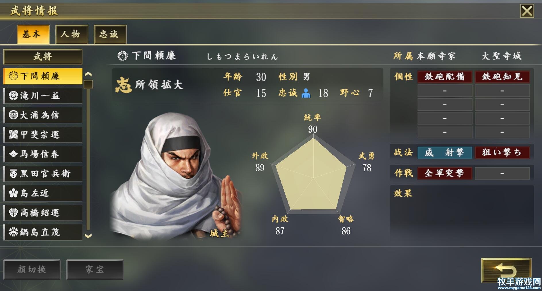Open the 家宝 button
The height and width of the screenshot is (291, 542).
pos(95,269)
